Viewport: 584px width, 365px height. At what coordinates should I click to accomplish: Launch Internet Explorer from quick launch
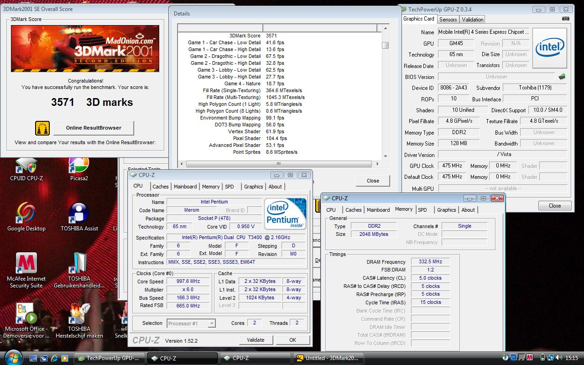[54, 358]
